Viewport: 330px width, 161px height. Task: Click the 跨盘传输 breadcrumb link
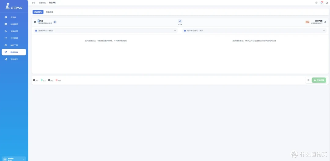click(42, 3)
